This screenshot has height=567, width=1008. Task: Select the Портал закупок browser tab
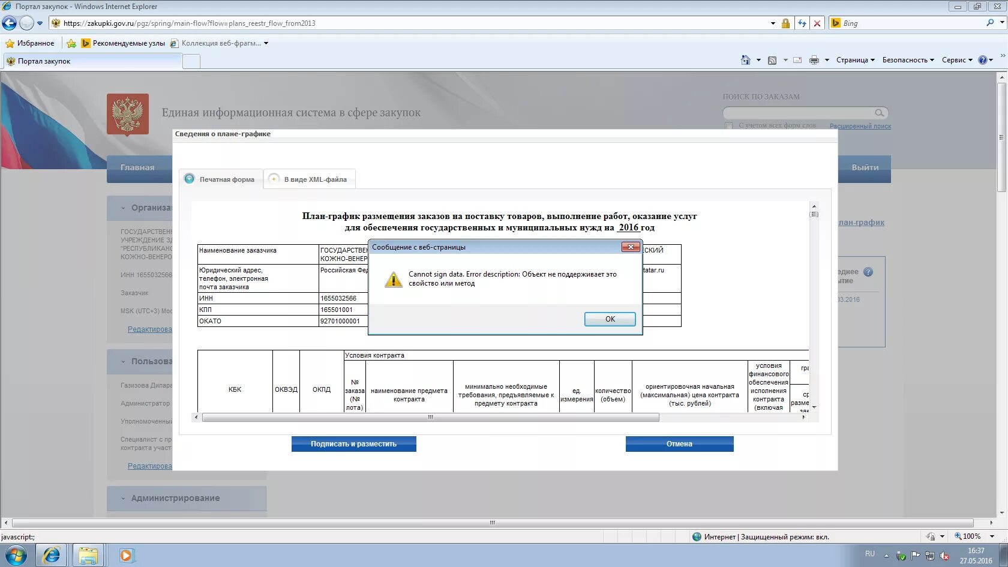coord(92,61)
